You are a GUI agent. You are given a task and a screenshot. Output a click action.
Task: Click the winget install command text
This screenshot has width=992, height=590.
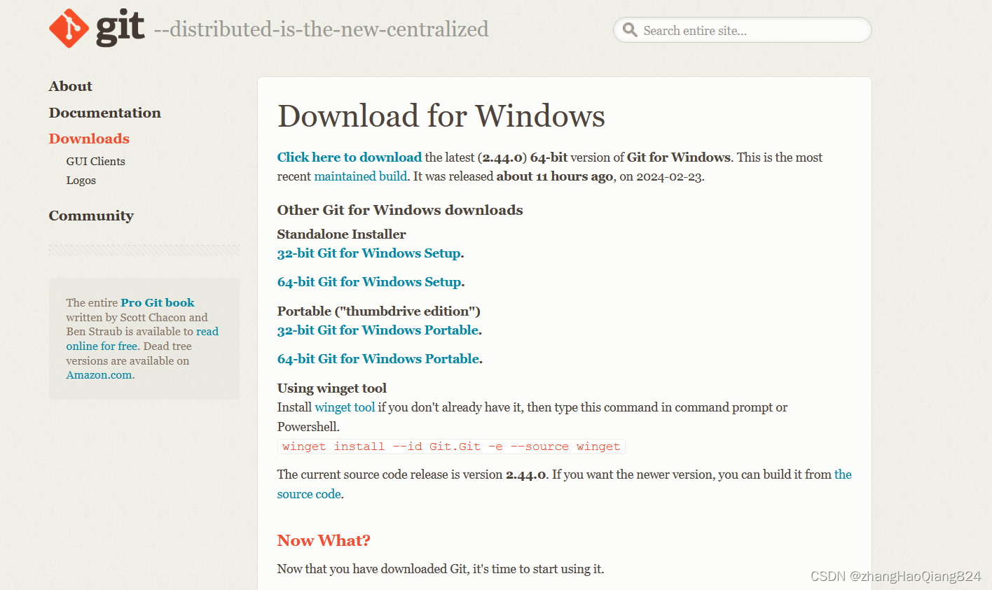[451, 447]
